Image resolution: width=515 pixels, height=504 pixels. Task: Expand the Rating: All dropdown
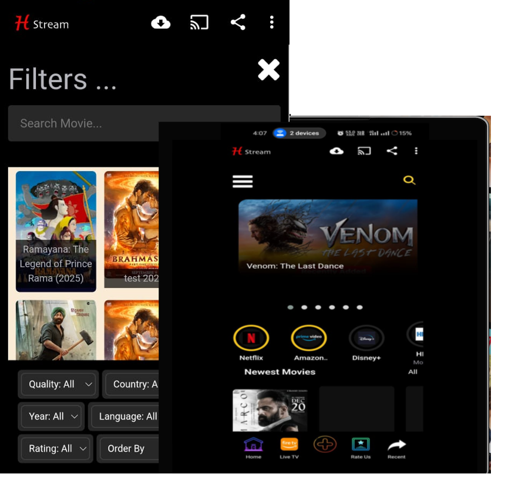click(x=56, y=448)
